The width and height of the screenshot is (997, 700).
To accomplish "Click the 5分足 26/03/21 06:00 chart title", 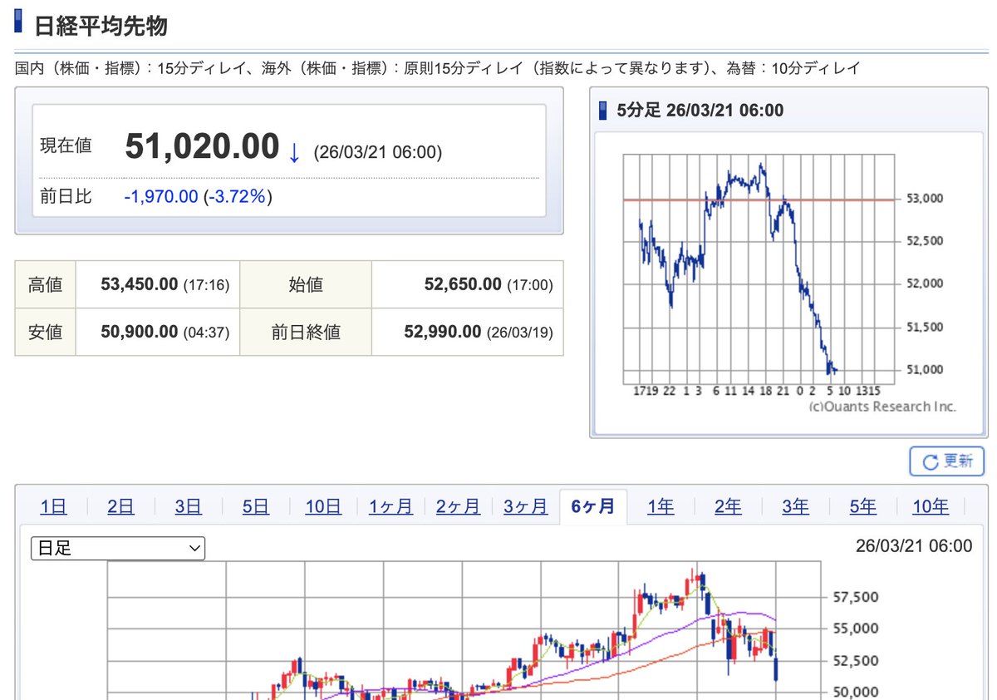I will click(700, 110).
